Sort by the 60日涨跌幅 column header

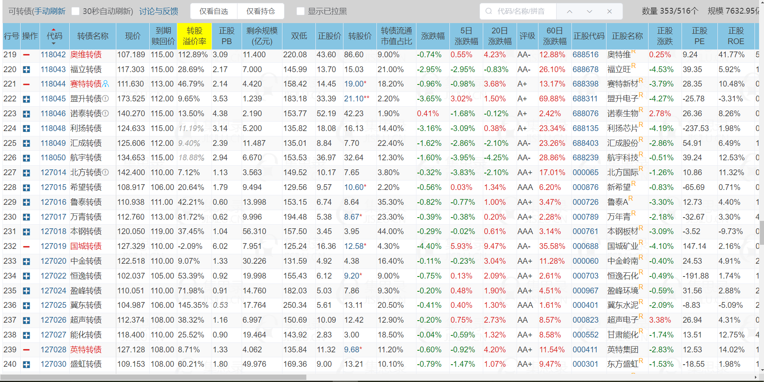pyautogui.click(x=555, y=36)
